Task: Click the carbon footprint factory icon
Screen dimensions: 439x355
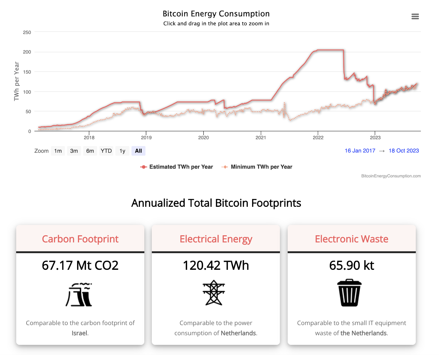Action: pos(79,294)
